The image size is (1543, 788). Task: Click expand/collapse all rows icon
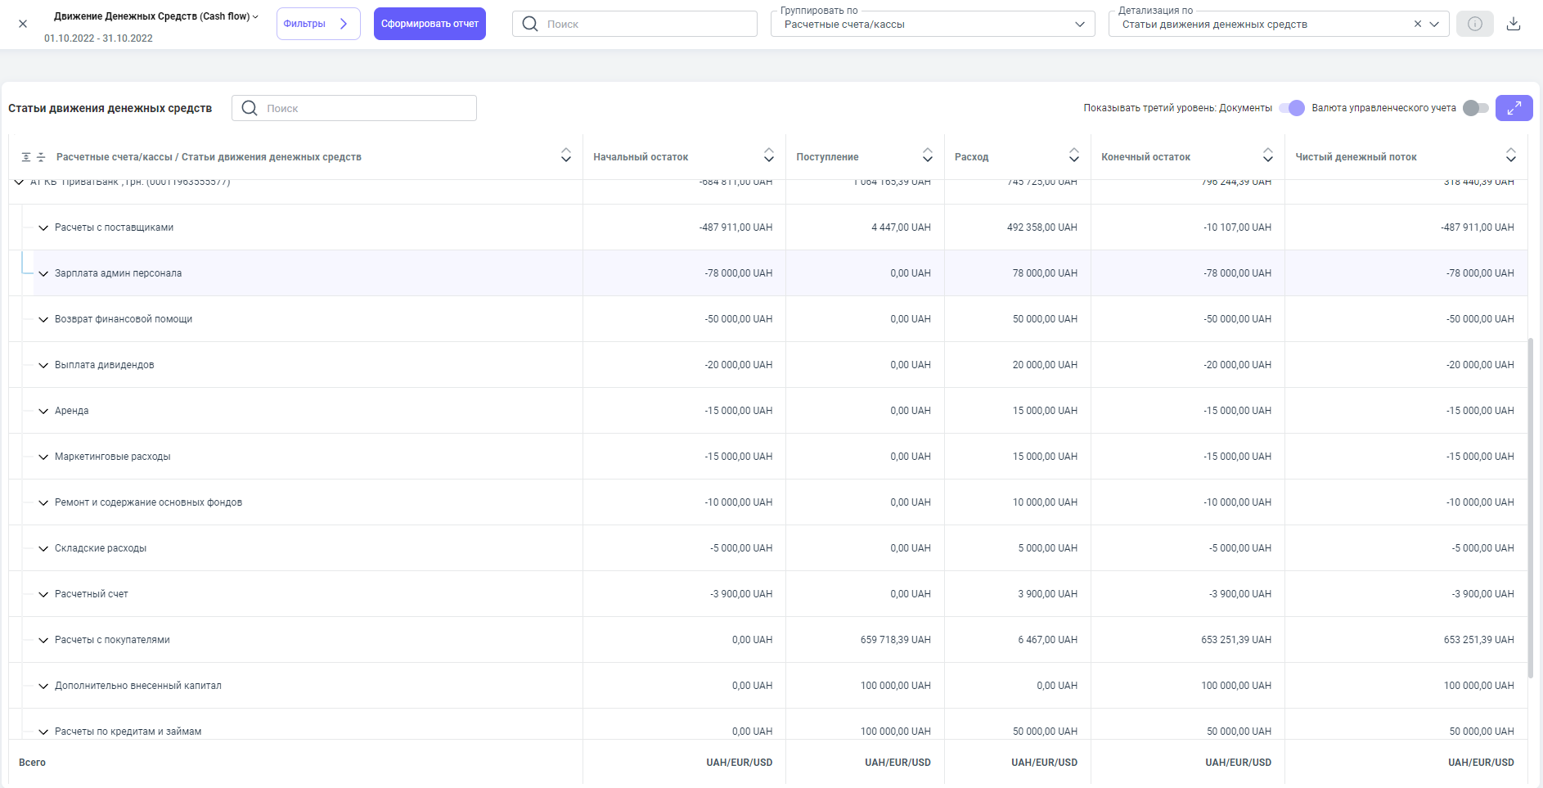(x=33, y=157)
